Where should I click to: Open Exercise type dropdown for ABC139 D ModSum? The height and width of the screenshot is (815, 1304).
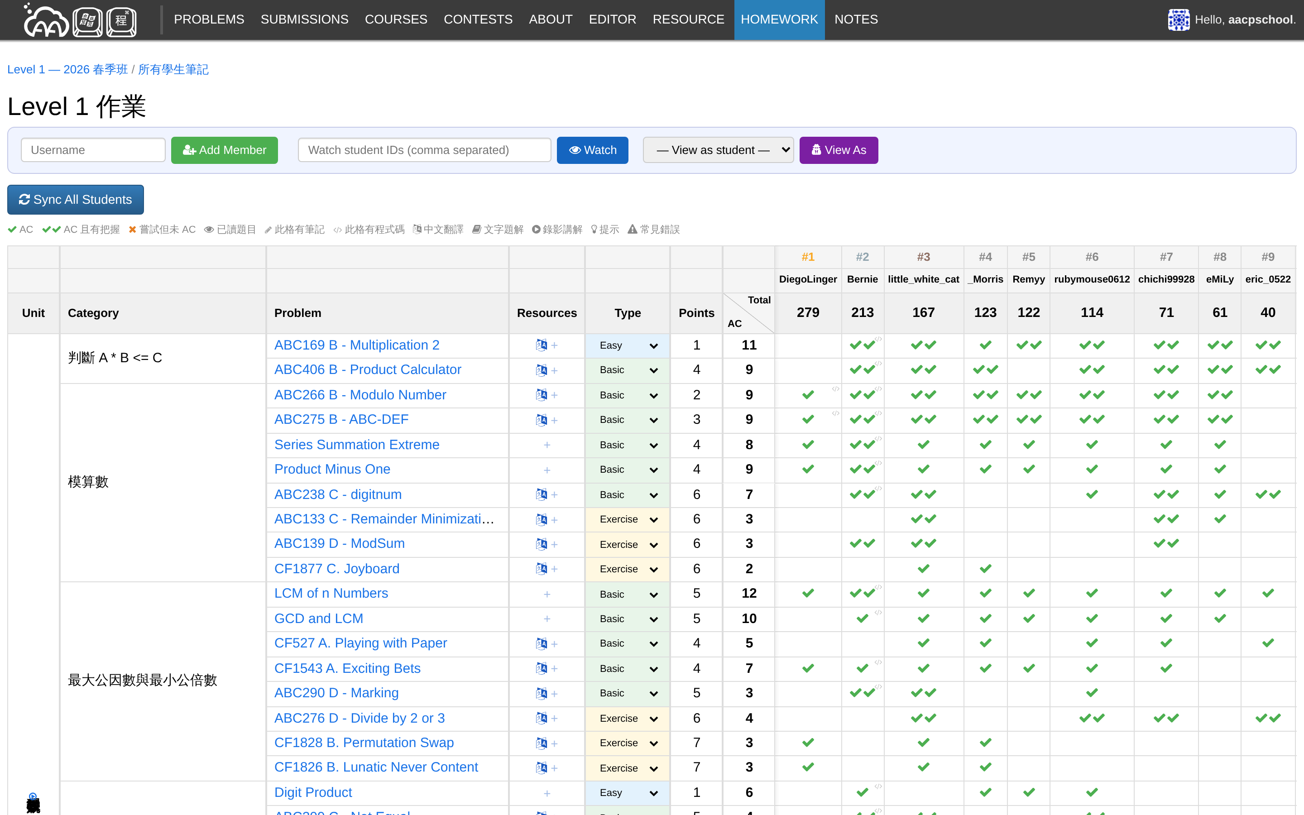[x=627, y=544]
